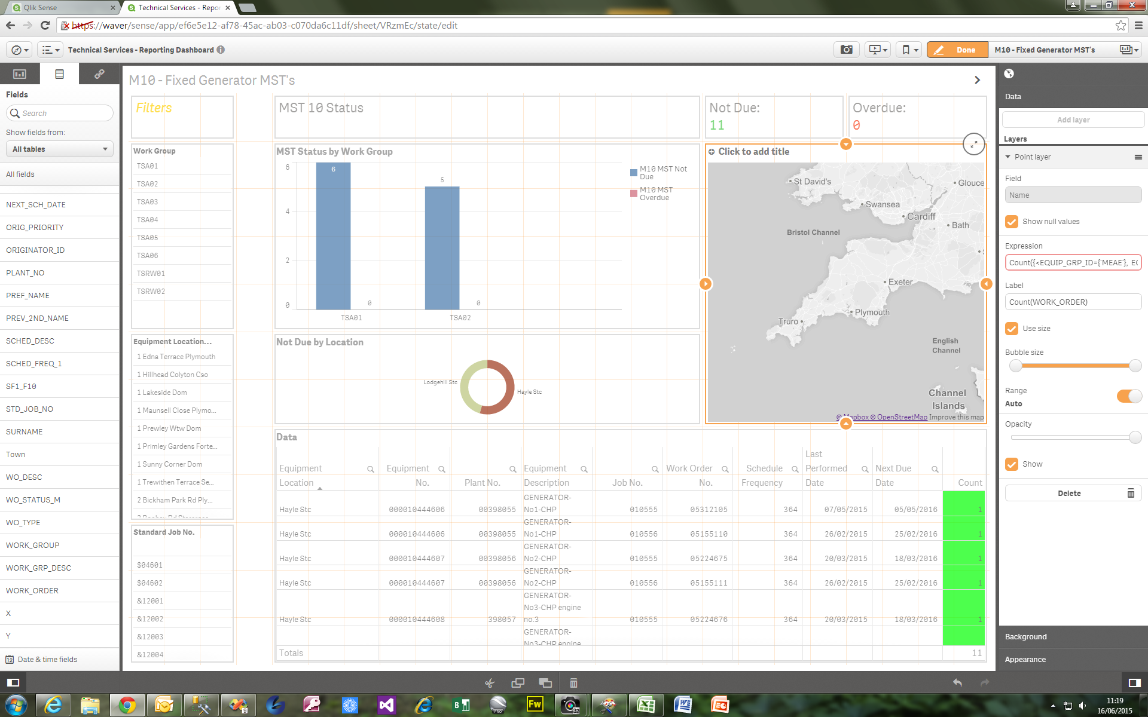Edit the Count(WORK_ORDER) label field
This screenshot has height=717, width=1148.
[1073, 302]
